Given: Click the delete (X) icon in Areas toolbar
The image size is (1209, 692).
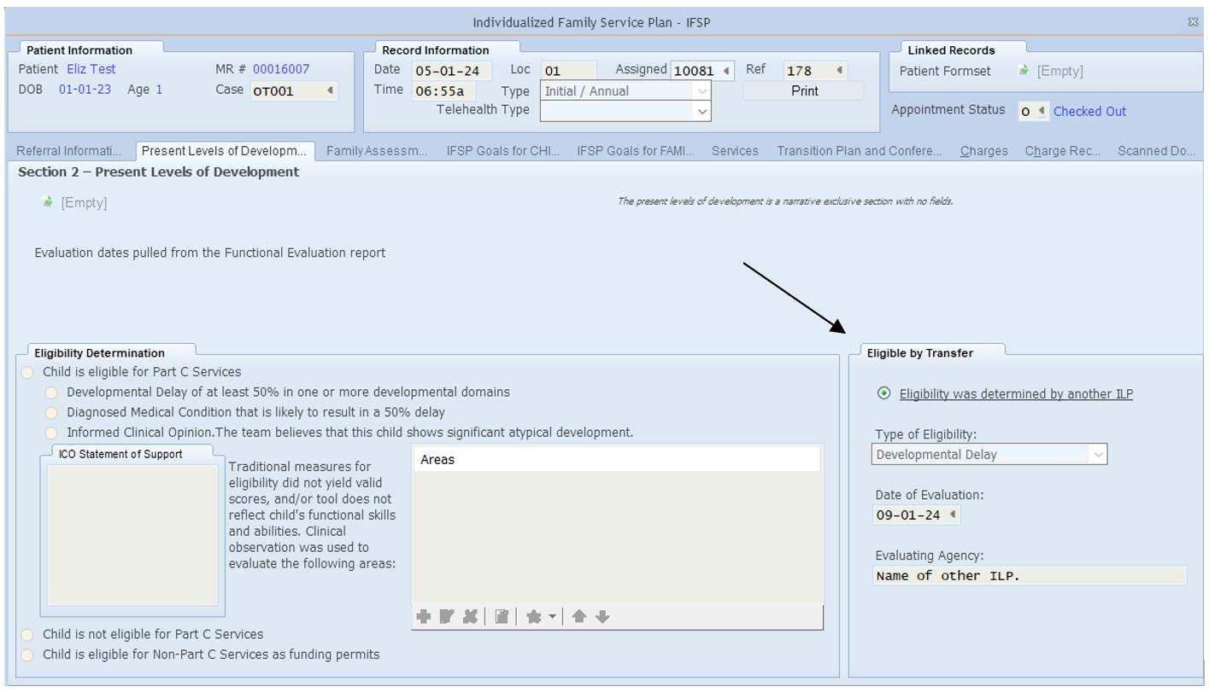Looking at the screenshot, I should [x=470, y=617].
